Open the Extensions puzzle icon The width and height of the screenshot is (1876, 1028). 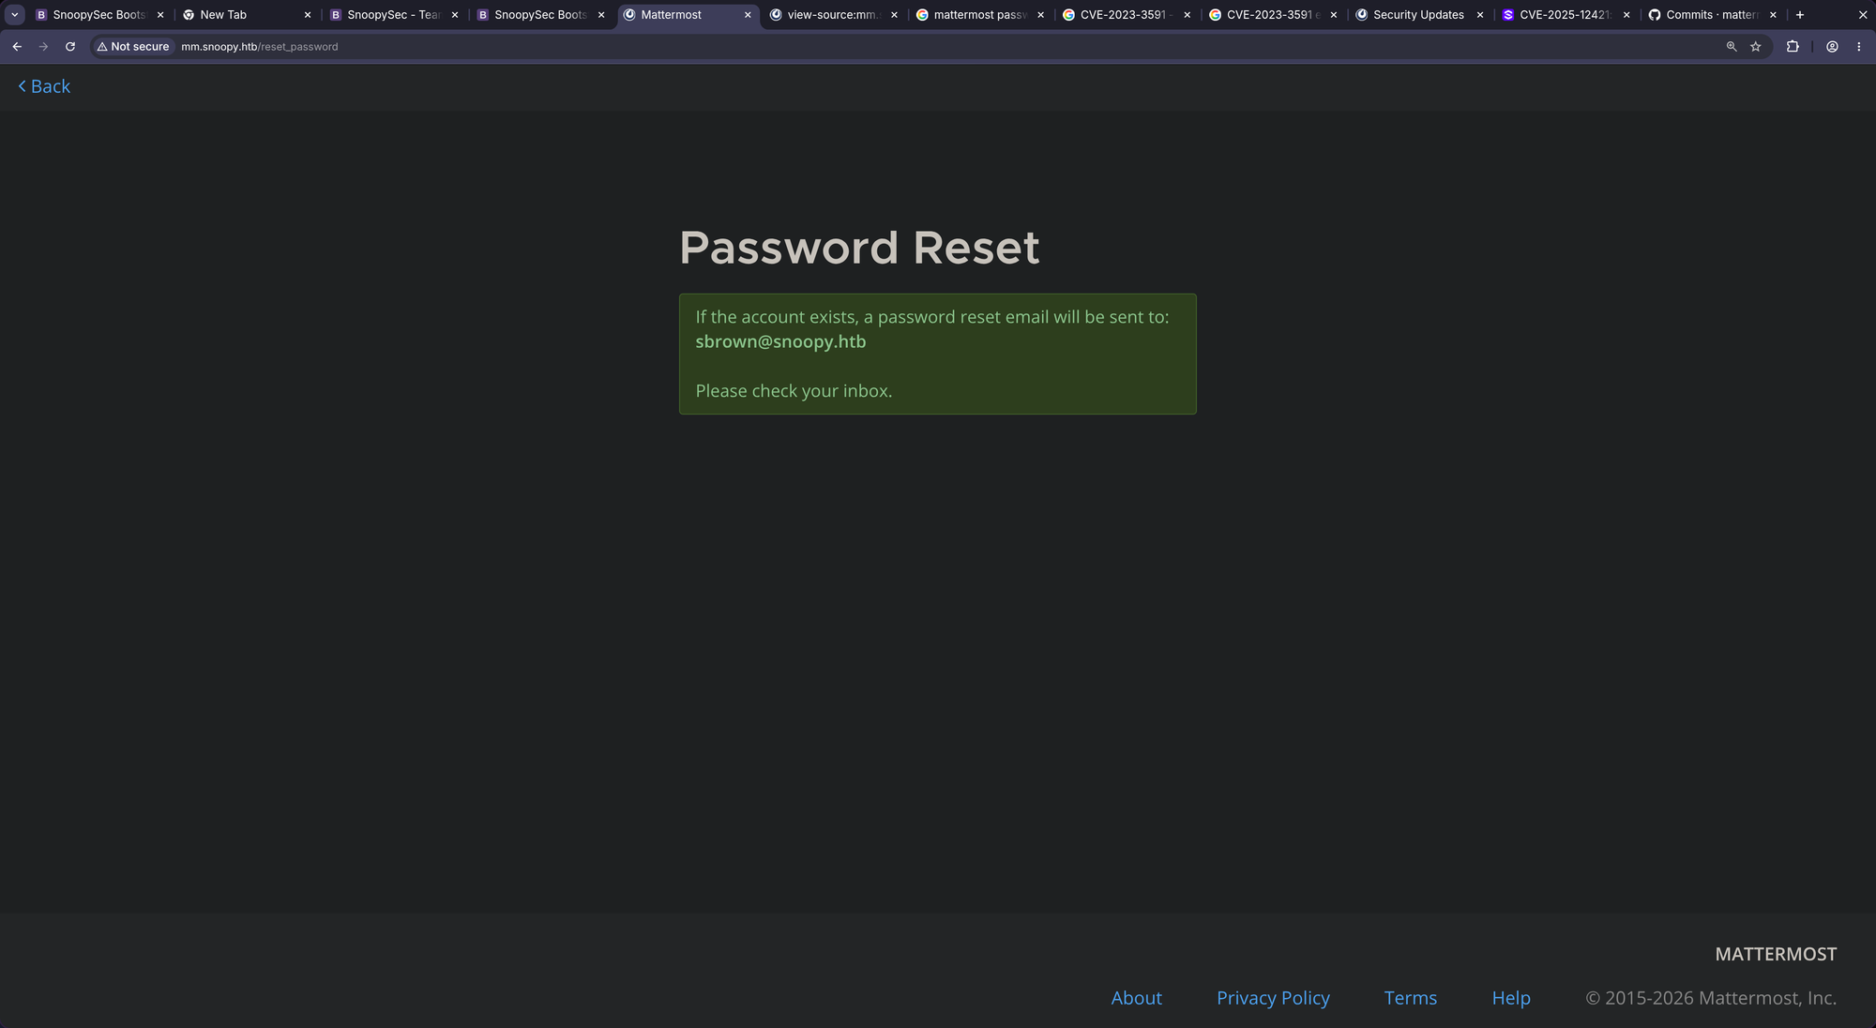tap(1793, 46)
